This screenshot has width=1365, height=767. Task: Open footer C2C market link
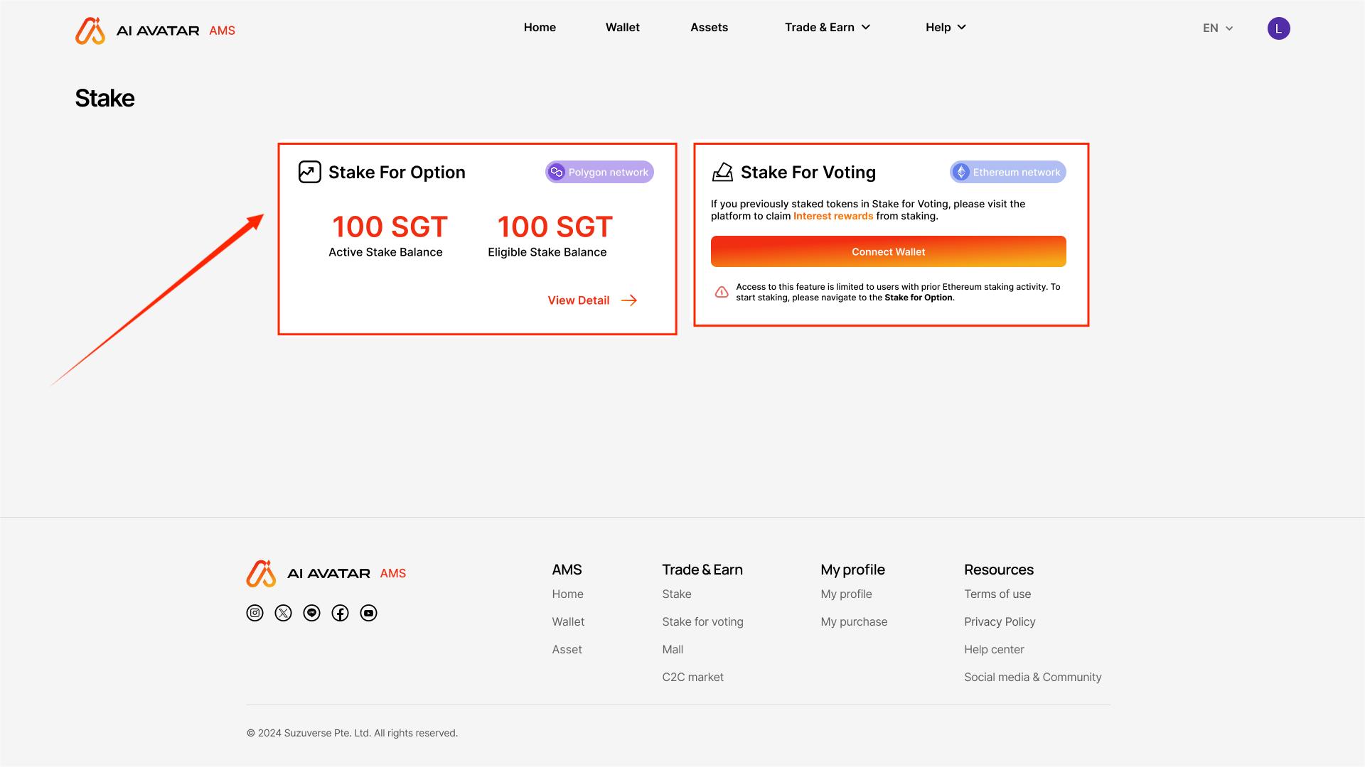pyautogui.click(x=692, y=677)
